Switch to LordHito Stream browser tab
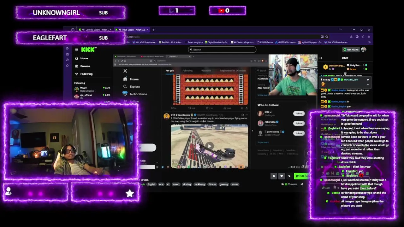 (x=95, y=30)
